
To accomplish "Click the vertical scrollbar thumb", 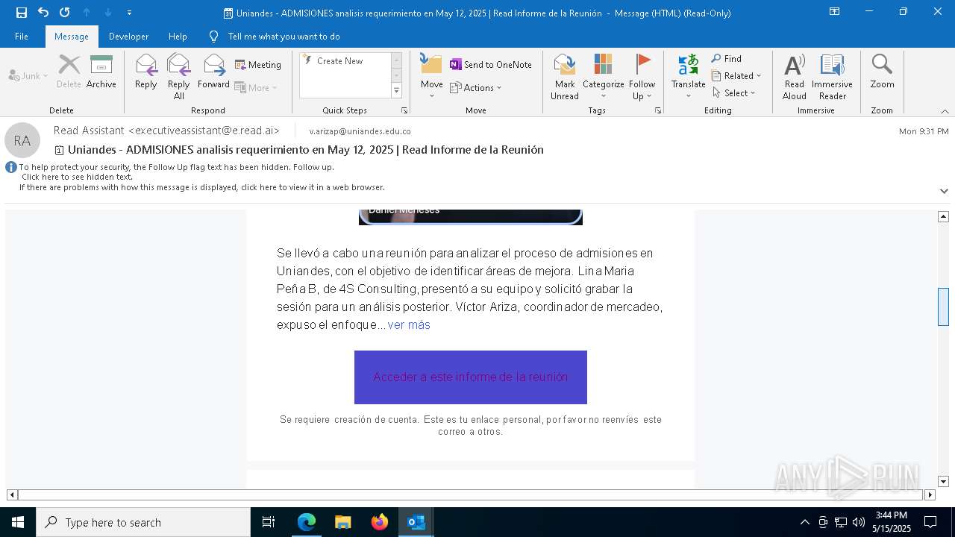I will 943,307.
